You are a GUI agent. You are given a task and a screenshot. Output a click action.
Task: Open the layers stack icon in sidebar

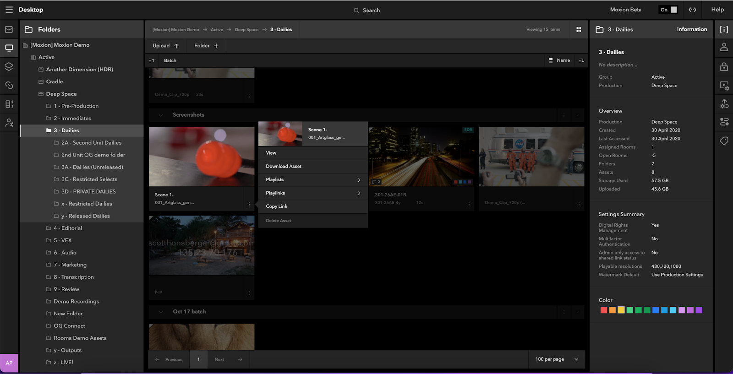(9, 66)
